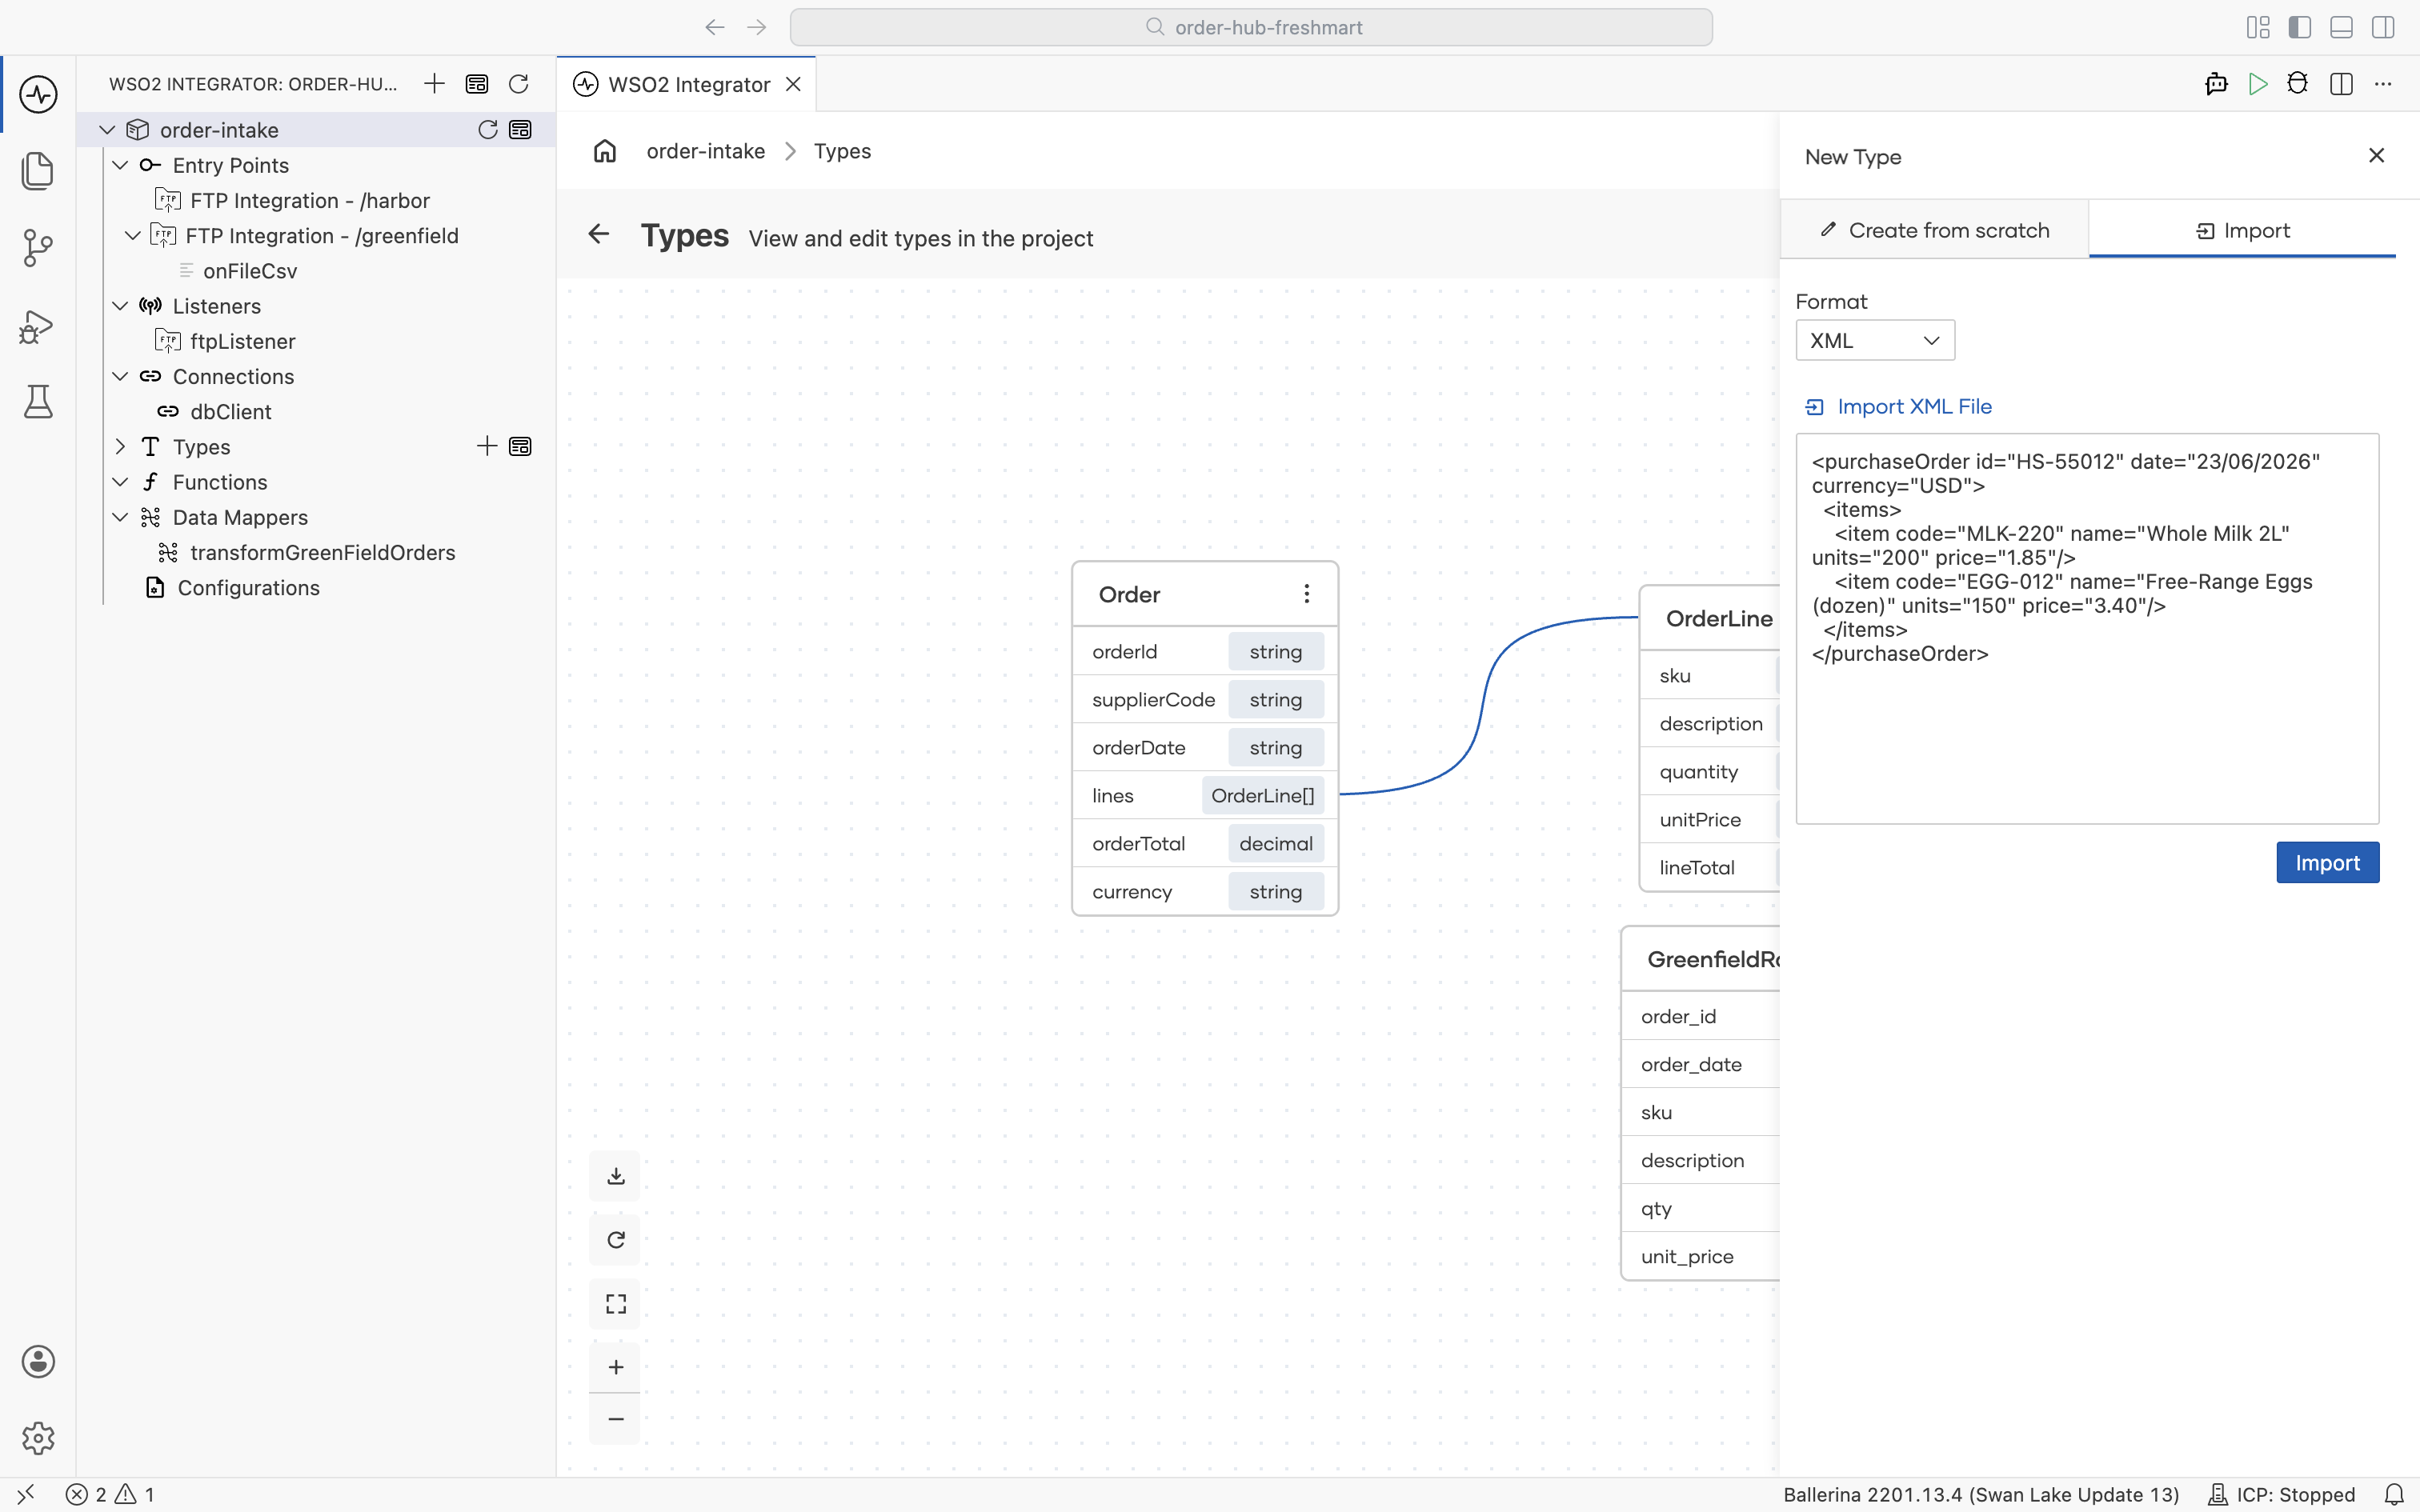
Task: Collapse the Entry Points section
Action: click(120, 165)
